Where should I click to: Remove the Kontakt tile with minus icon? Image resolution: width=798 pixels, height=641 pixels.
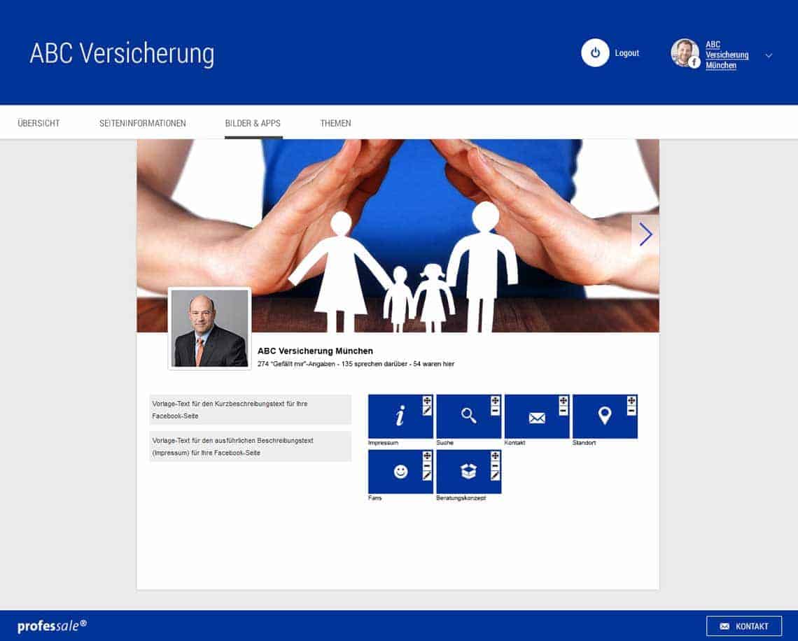(563, 410)
